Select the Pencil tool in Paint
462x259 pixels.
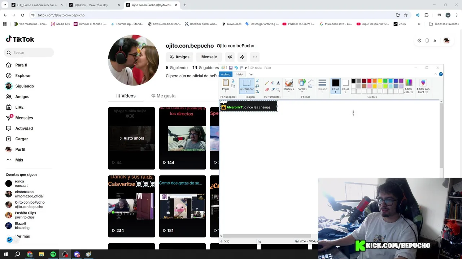pos(267,83)
